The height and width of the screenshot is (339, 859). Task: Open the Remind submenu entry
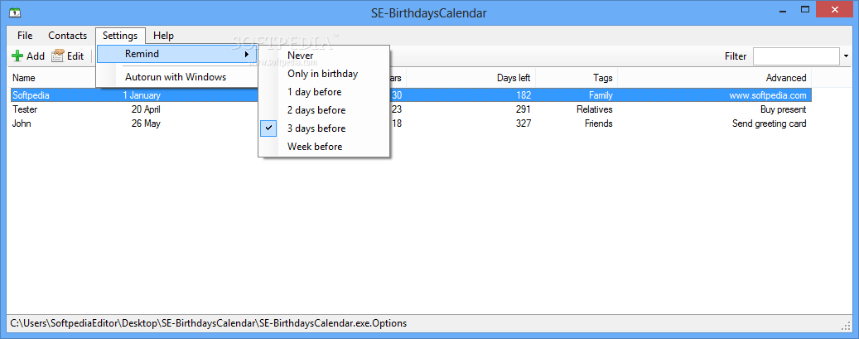coord(176,54)
